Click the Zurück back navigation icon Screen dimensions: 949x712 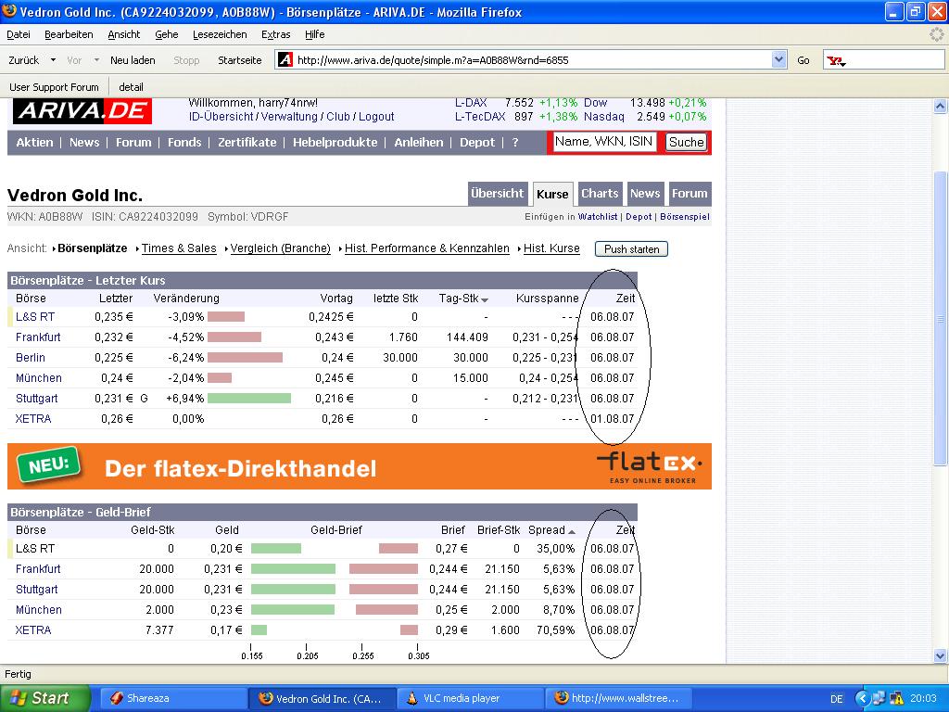[23, 58]
